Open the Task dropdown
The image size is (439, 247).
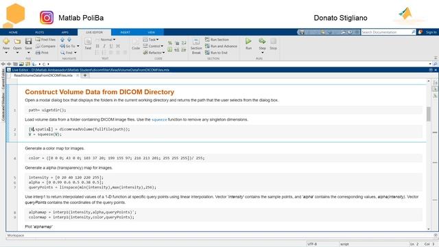(x=151, y=40)
